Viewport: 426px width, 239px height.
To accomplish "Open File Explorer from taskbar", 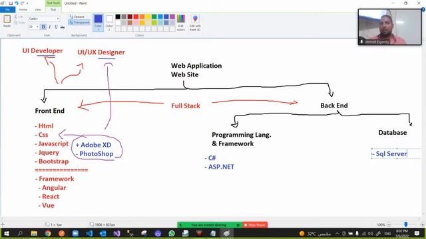I will 34,233.
